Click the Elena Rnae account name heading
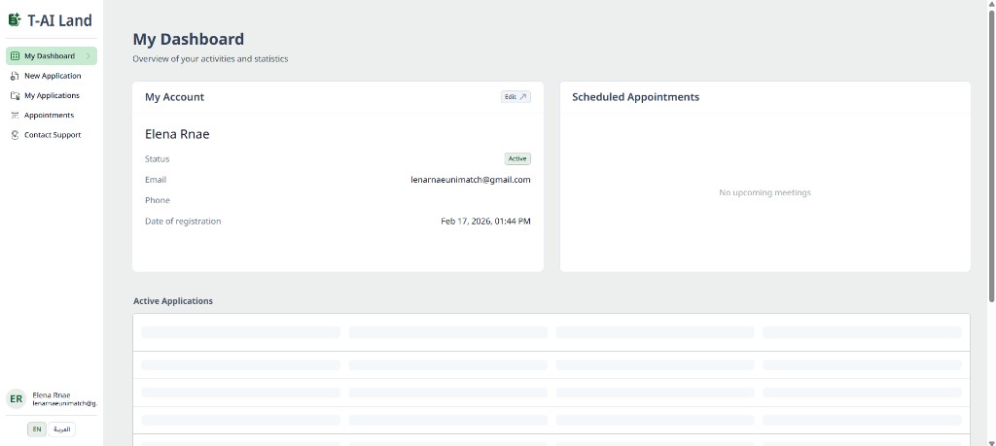 pyautogui.click(x=177, y=134)
